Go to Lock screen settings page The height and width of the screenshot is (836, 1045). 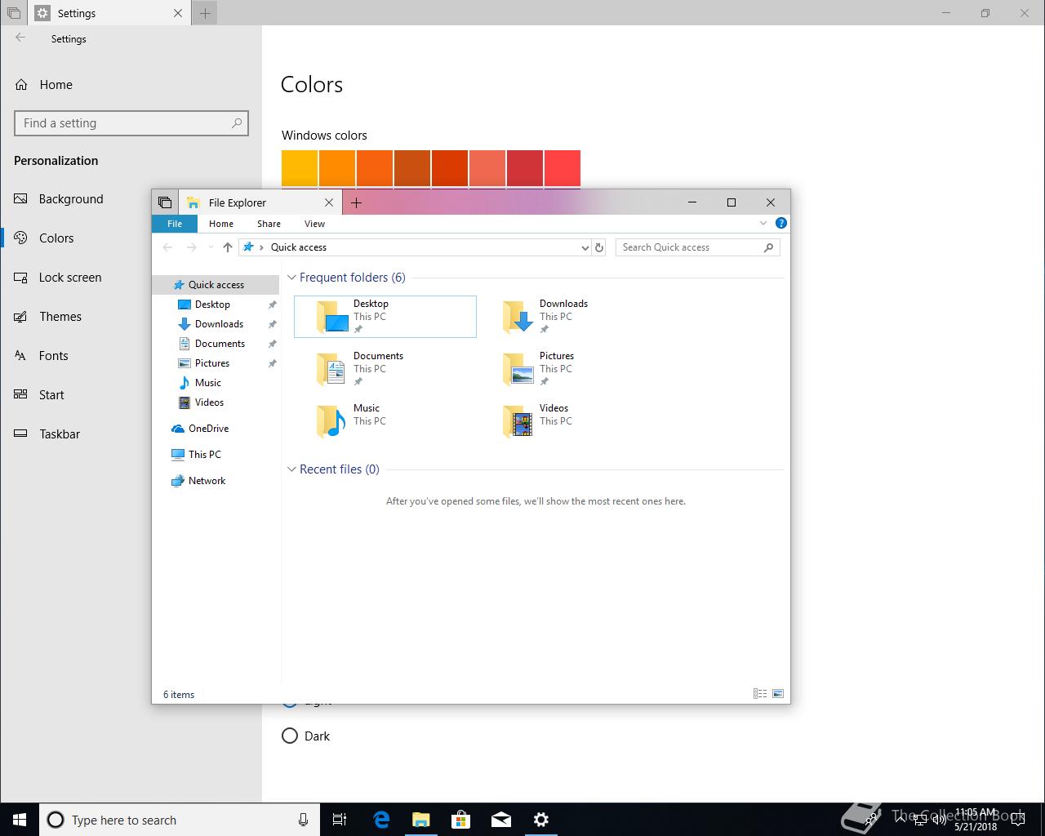(x=131, y=278)
